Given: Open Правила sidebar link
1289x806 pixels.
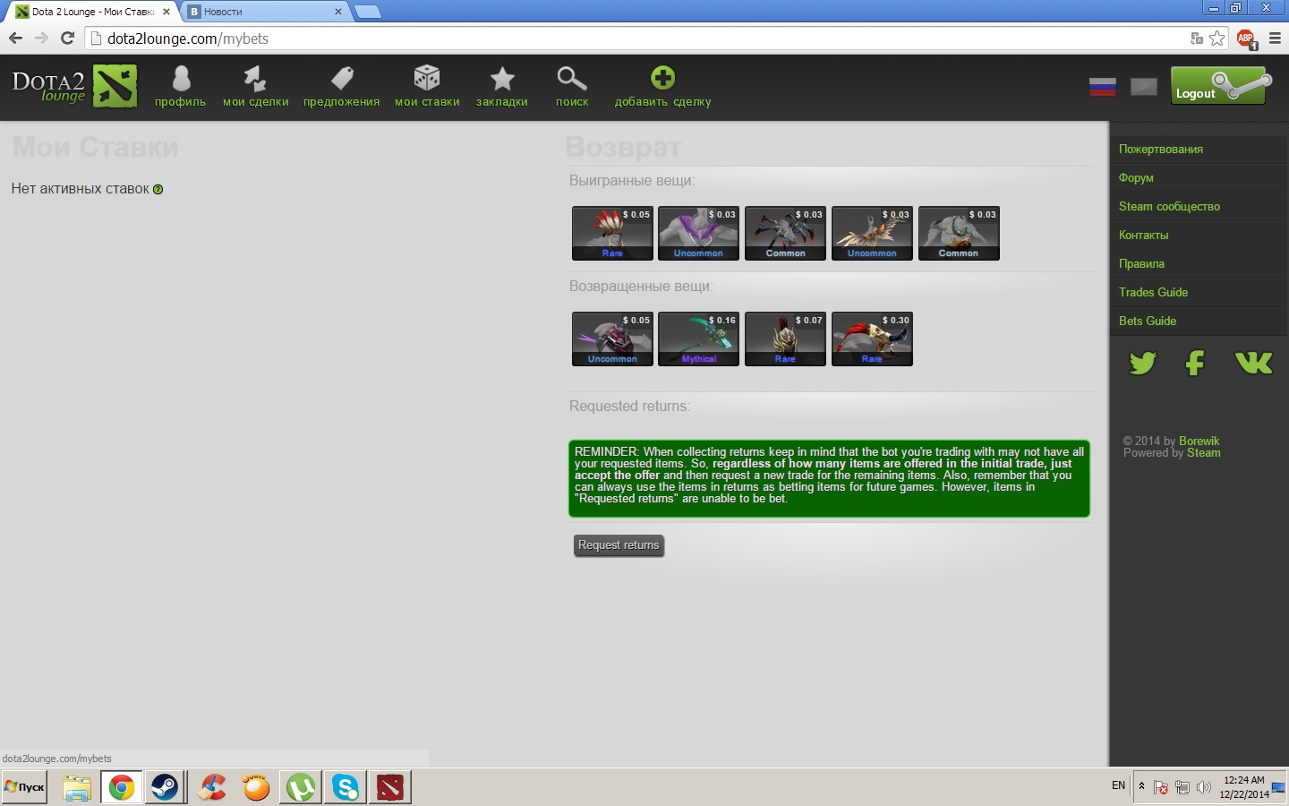Looking at the screenshot, I should pyautogui.click(x=1141, y=263).
